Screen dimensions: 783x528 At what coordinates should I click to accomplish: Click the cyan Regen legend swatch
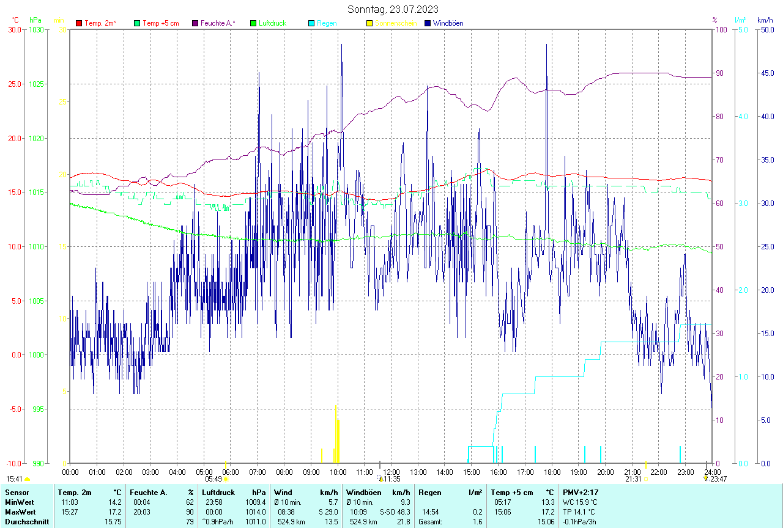pyautogui.click(x=311, y=23)
